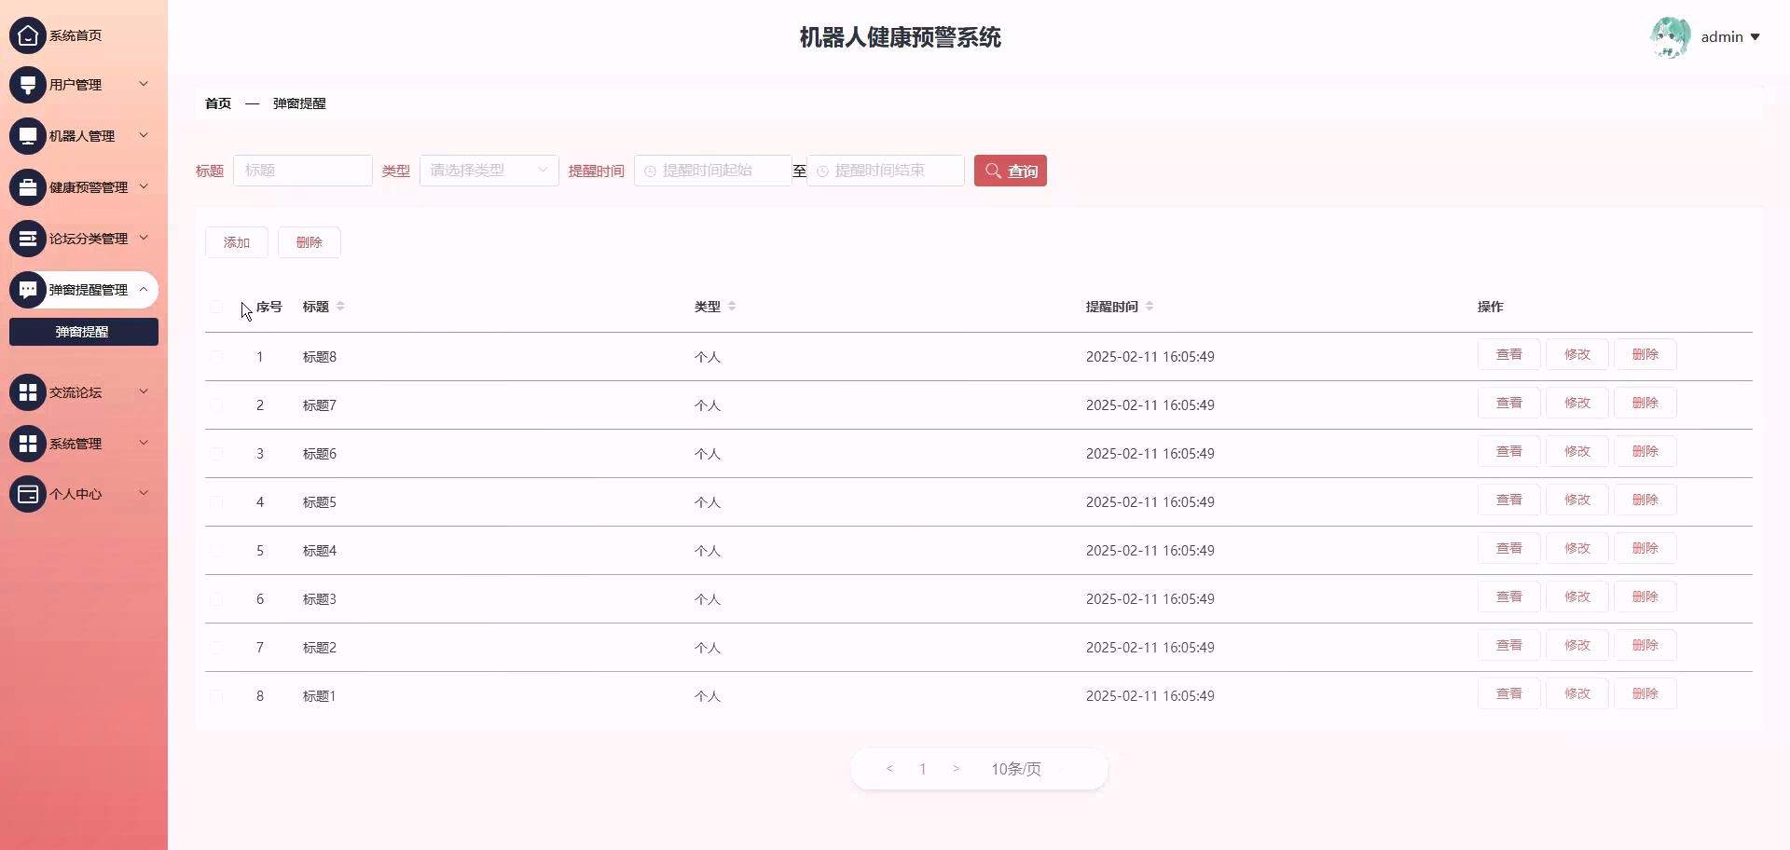Click 个人 type cell in row 标题2
Viewport: 1790px width, 850px height.
(708, 648)
